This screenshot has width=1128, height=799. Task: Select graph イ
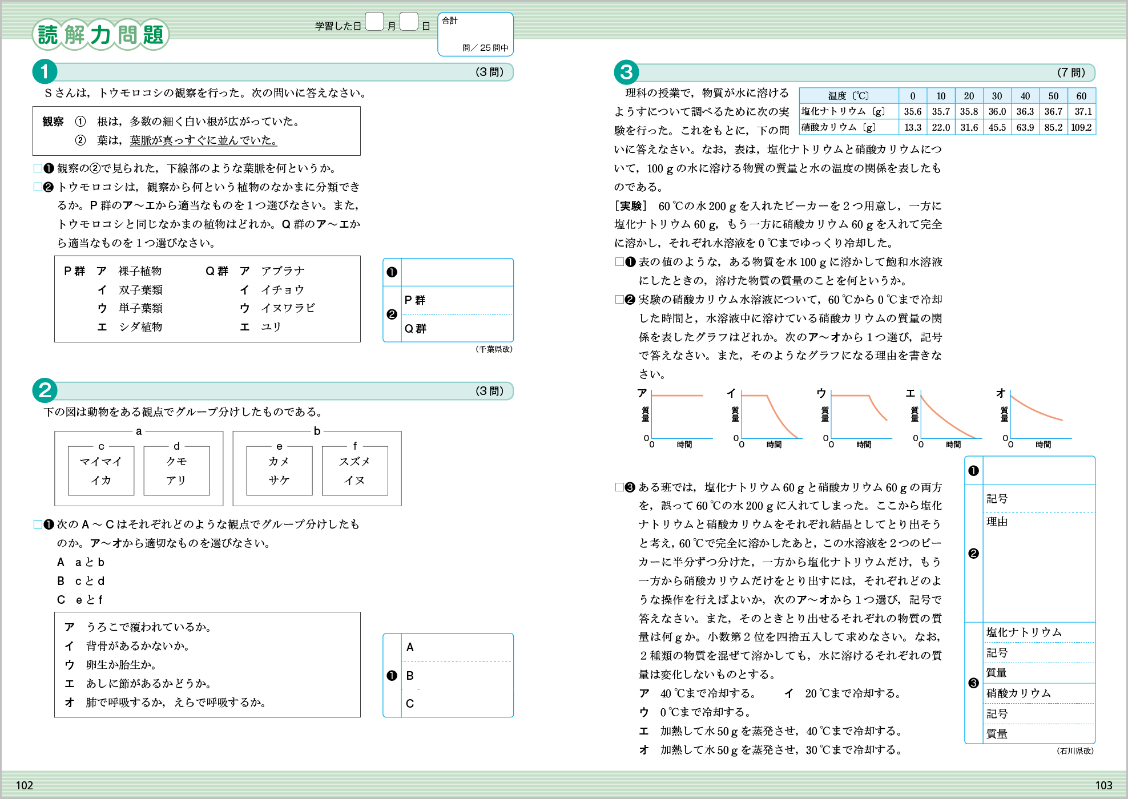(764, 418)
